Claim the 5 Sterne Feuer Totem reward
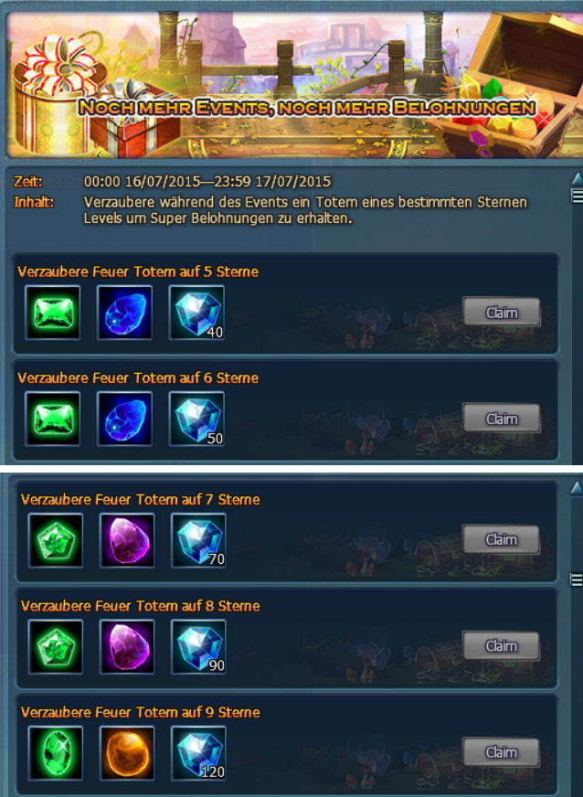Viewport: 583px width, 797px height. 501,312
